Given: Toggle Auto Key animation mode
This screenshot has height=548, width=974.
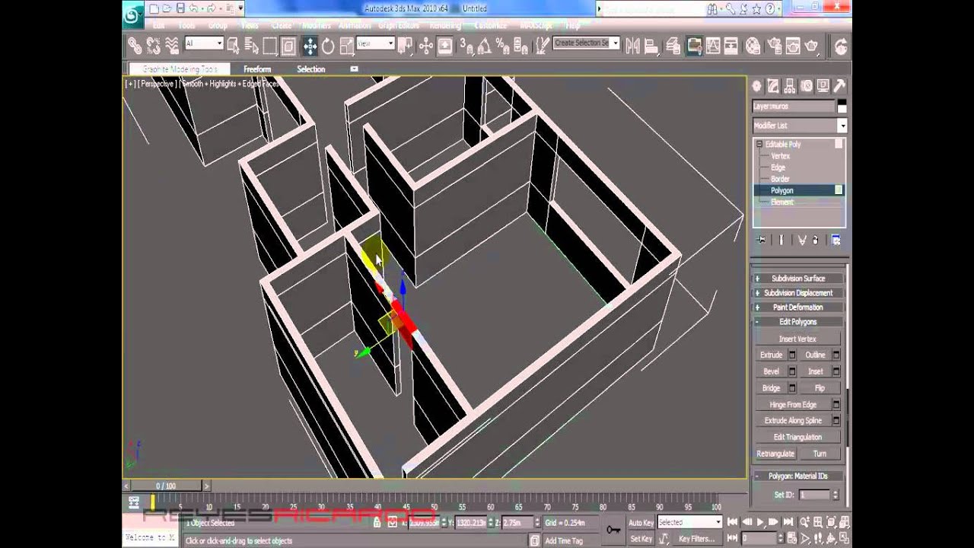Looking at the screenshot, I should (641, 523).
